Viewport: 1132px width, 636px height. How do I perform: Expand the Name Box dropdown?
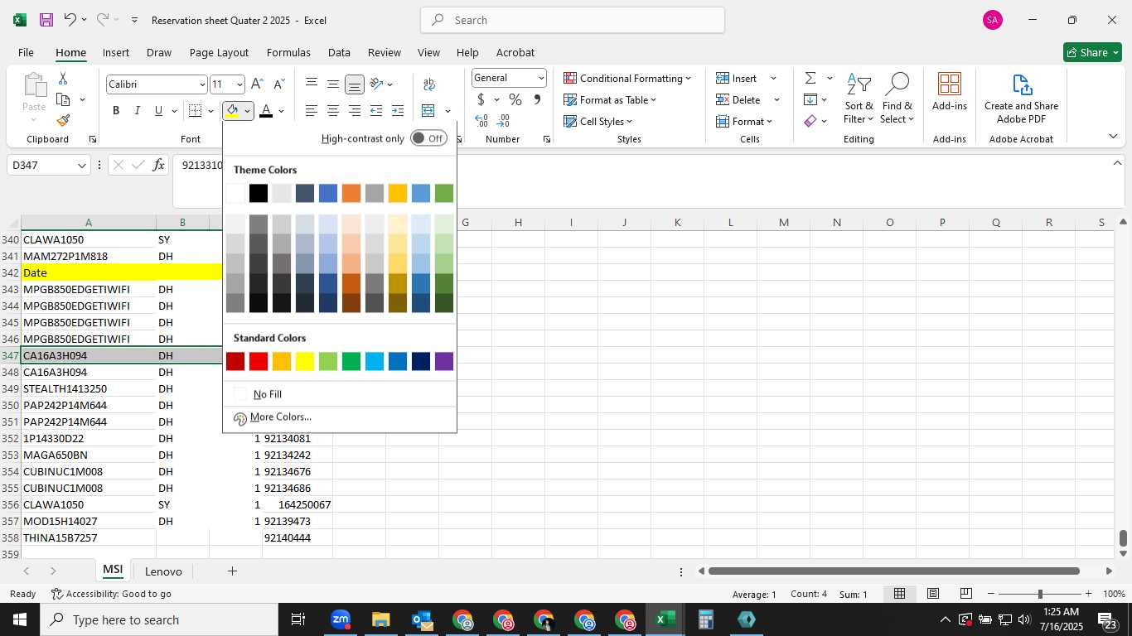(81, 166)
